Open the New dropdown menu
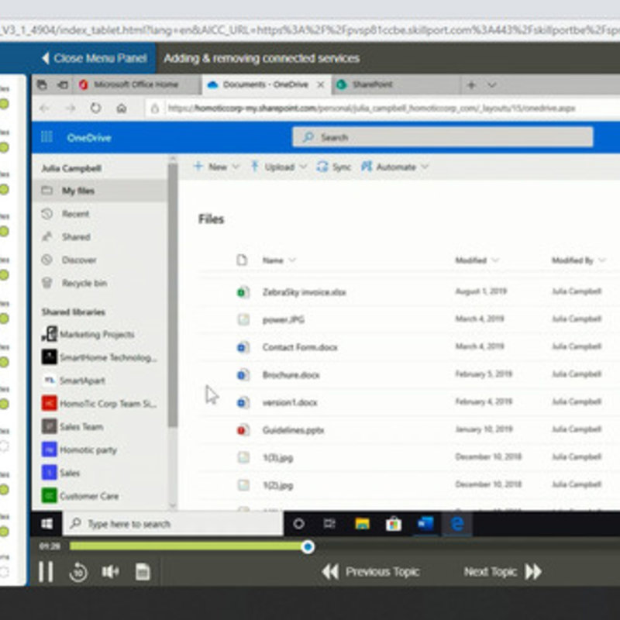This screenshot has height=620, width=620. (217, 167)
